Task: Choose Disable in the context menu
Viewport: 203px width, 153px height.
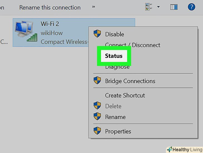Action: (x=114, y=34)
